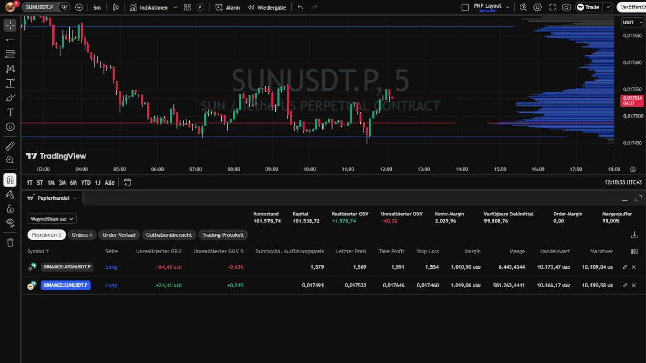Click the Speichern link under PNF Layout
This screenshot has width=646, height=363.
pyautogui.click(x=488, y=11)
